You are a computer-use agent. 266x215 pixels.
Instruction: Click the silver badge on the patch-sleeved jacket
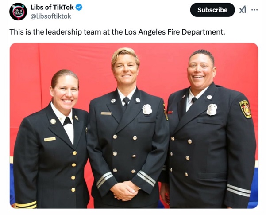[x=212, y=109]
